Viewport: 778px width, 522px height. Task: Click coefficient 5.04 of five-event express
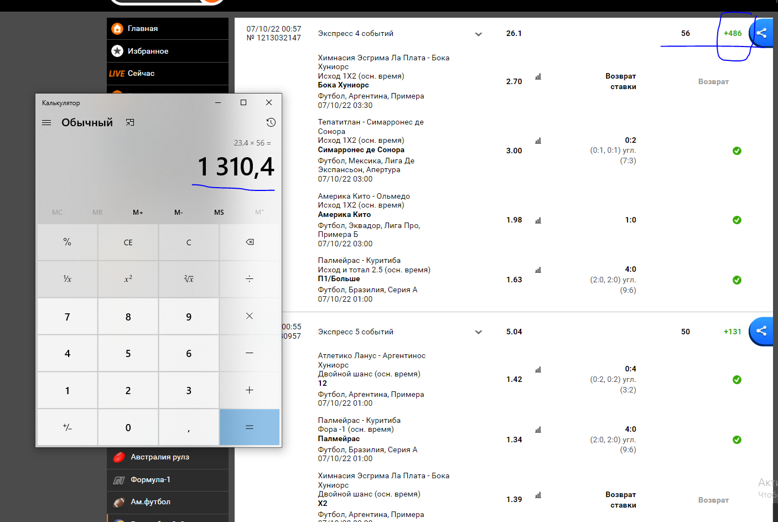[514, 332]
